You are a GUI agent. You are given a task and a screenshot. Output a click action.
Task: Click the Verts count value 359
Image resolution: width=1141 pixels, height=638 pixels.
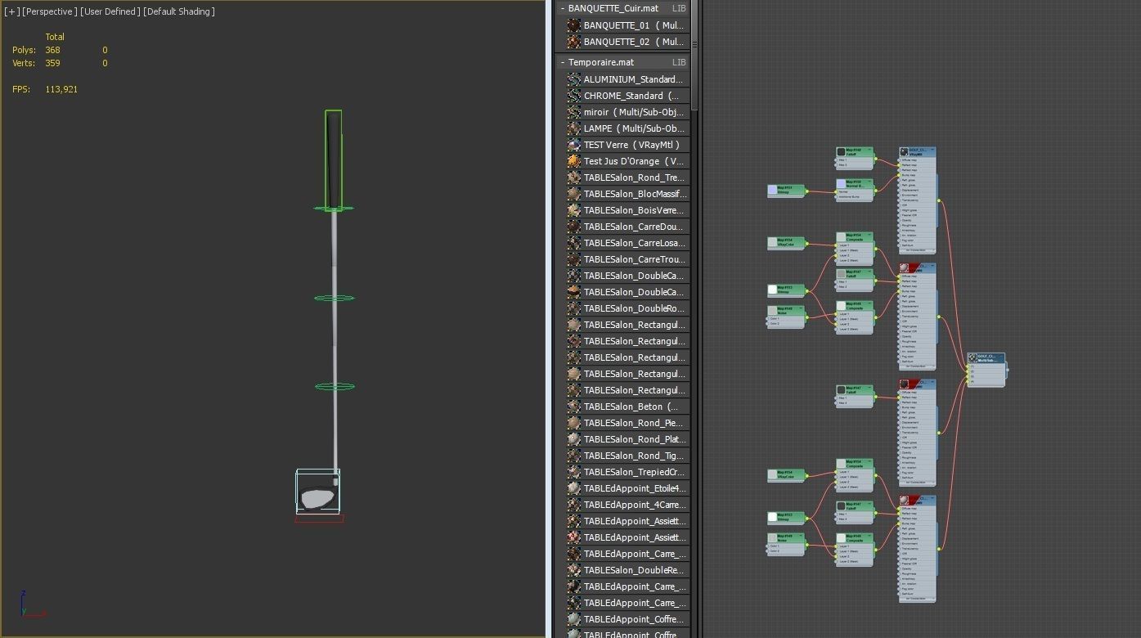pyautogui.click(x=52, y=63)
